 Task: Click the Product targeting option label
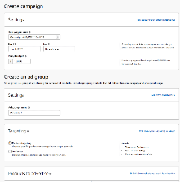22,143
